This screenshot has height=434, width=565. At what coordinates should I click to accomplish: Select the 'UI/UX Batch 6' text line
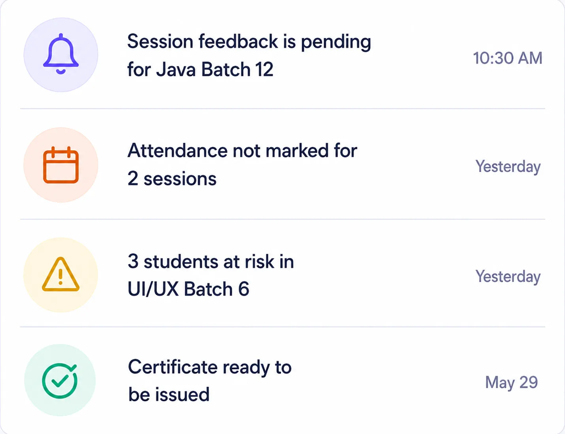(x=188, y=289)
